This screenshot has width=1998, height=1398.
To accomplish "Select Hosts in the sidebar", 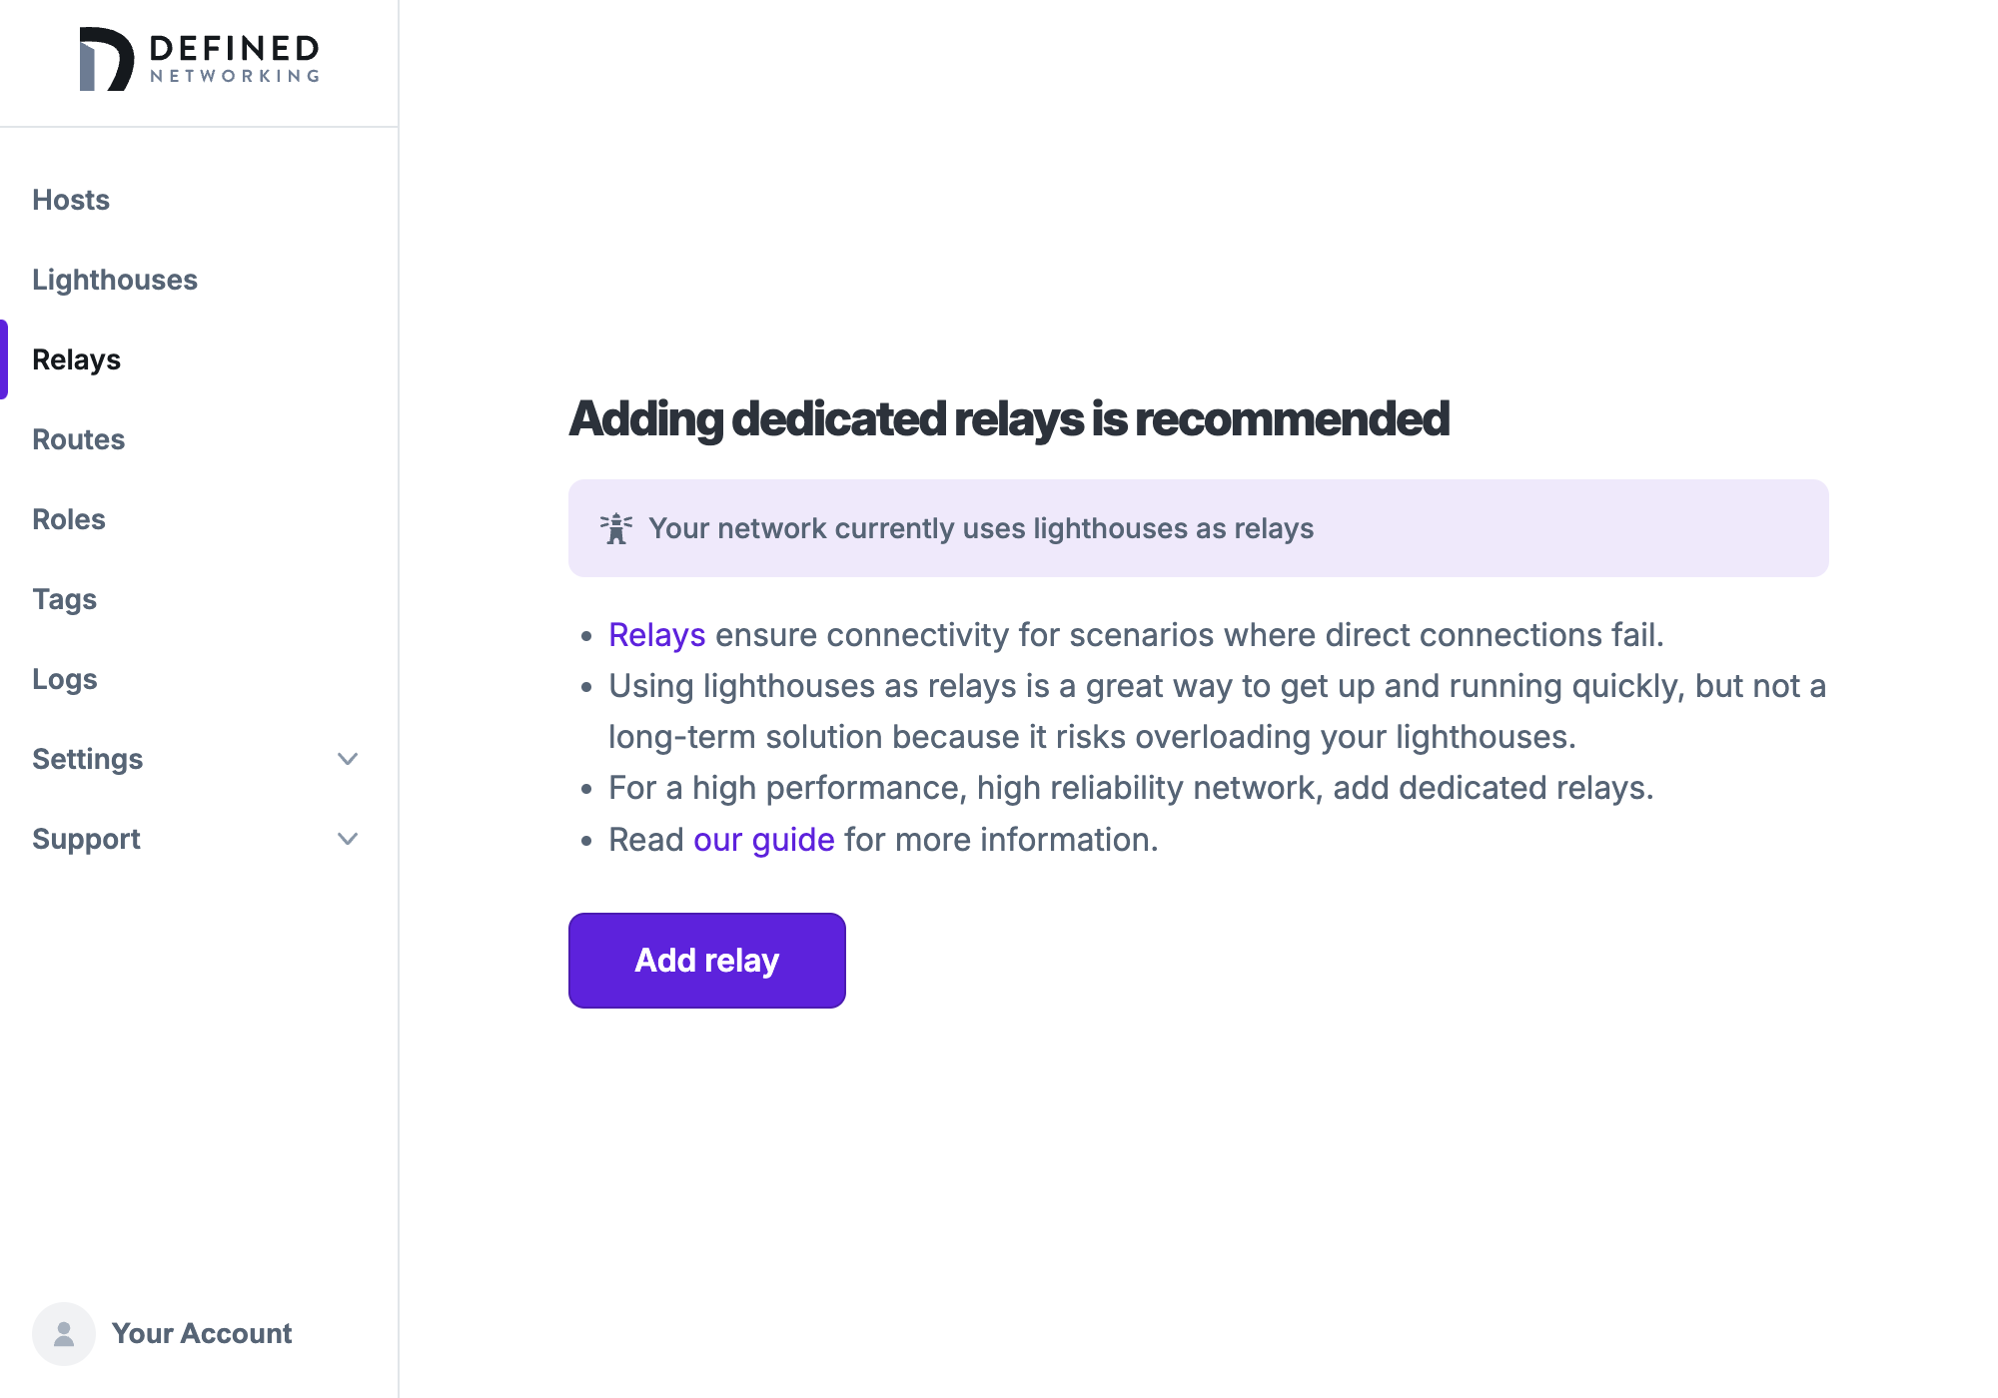I will coord(71,200).
